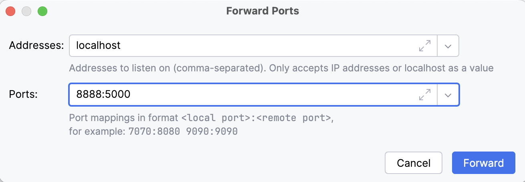Click into the Ports field with 8888:5000
The width and height of the screenshot is (525, 182).
pyautogui.click(x=240, y=95)
